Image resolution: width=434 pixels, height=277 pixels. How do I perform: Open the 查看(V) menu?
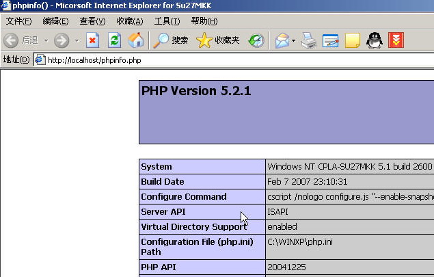[x=92, y=21]
